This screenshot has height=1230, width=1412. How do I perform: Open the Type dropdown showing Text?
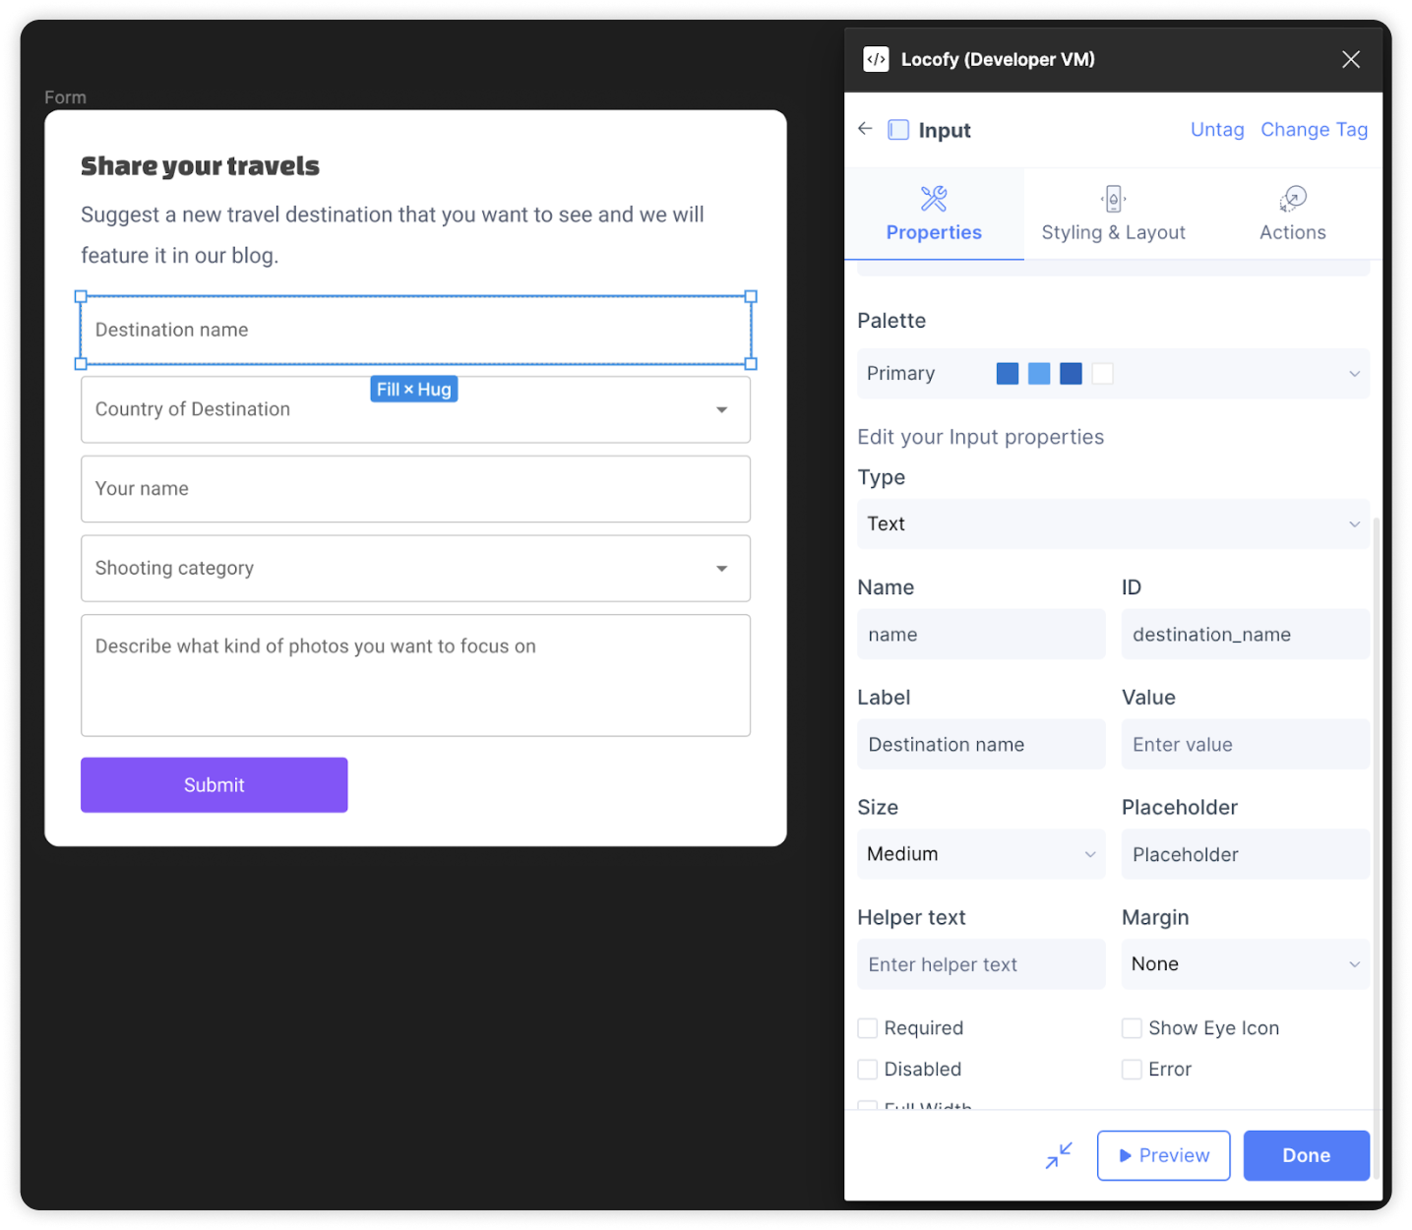point(1113,523)
